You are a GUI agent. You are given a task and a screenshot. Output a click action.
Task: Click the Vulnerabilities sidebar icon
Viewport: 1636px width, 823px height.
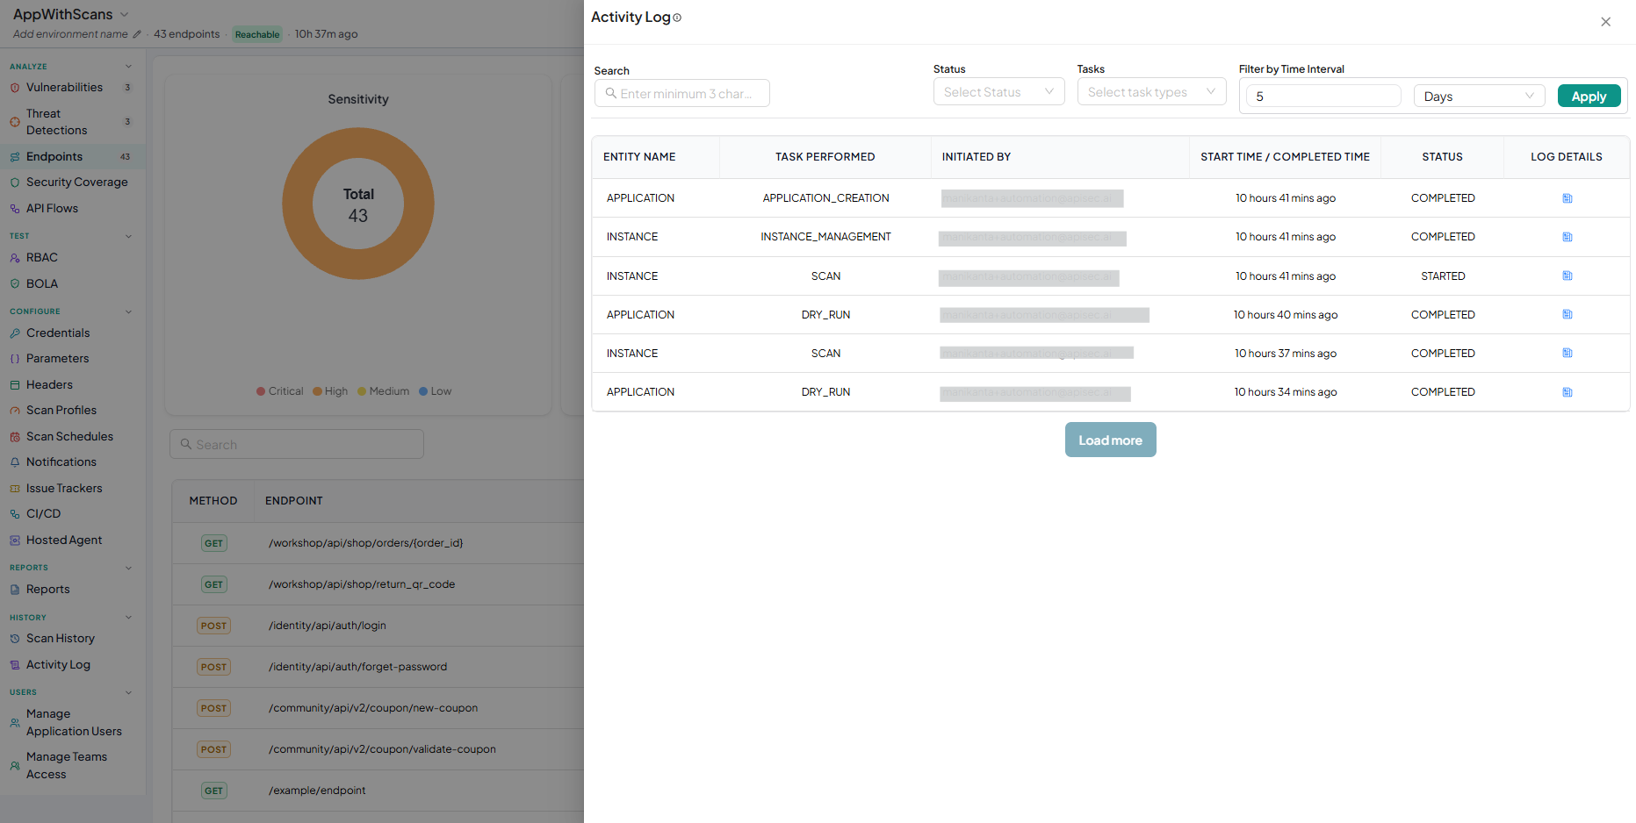(x=15, y=88)
